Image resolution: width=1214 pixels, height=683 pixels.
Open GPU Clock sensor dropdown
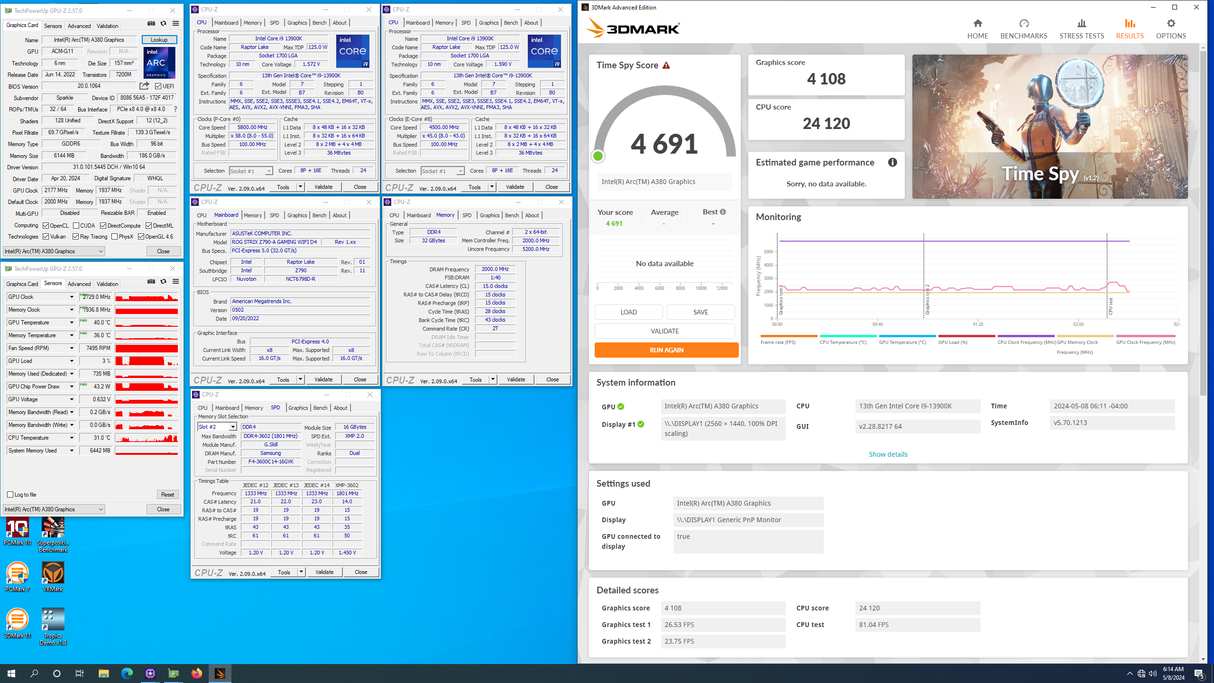click(72, 297)
